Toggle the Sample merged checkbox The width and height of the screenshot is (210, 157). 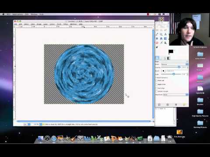[157, 92]
